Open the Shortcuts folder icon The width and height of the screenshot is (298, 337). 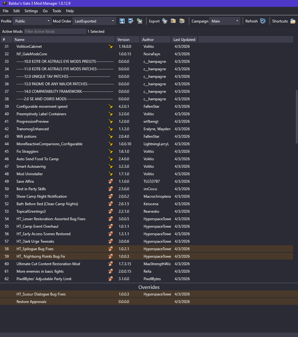[293, 21]
